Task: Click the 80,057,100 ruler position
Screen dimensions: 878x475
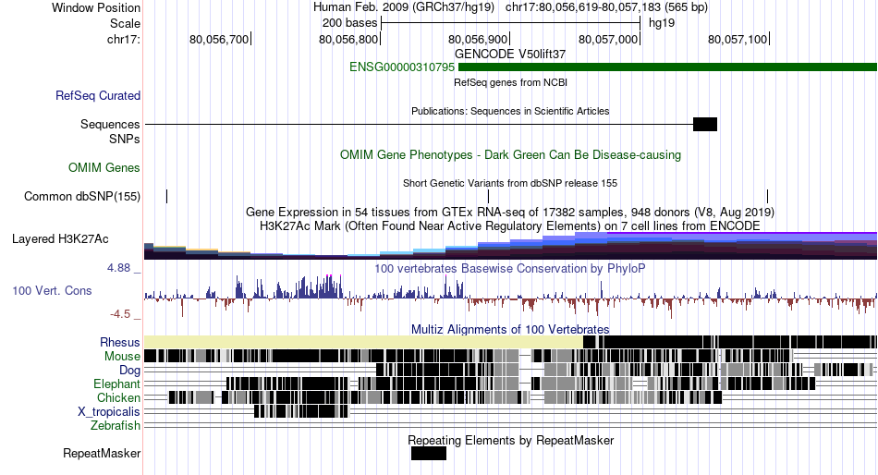Action: click(x=738, y=39)
